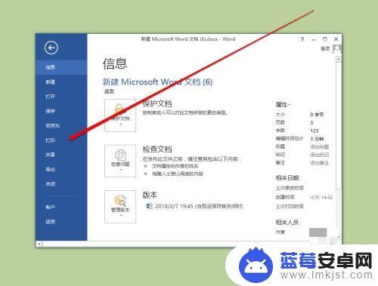
Task: Click 添加备注 field in properties
Action: pyautogui.click(x=320, y=163)
